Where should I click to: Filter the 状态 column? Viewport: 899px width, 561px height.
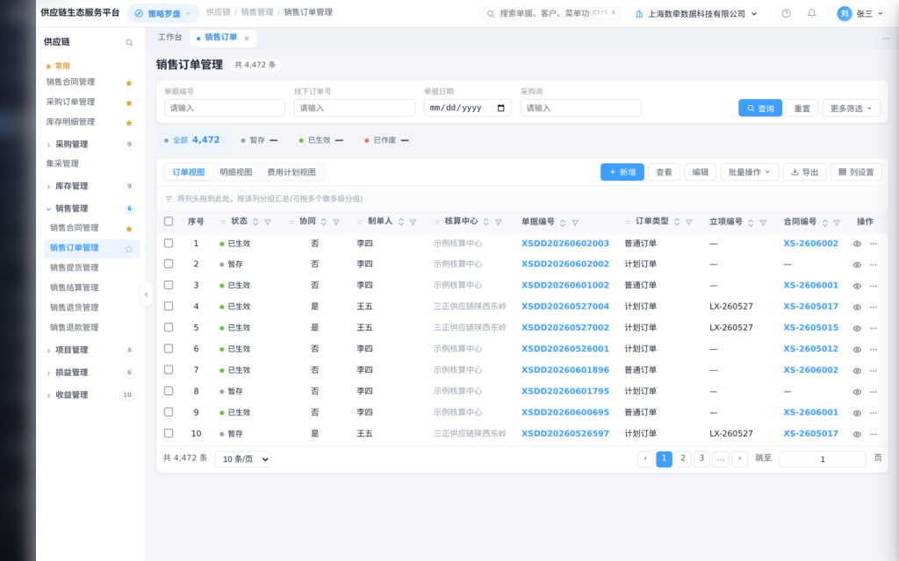coord(267,222)
